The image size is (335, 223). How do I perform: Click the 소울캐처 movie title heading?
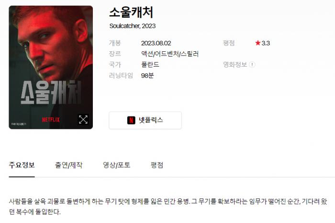(x=131, y=12)
